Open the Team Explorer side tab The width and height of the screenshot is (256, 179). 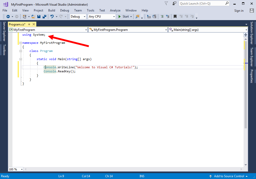pos(252,57)
